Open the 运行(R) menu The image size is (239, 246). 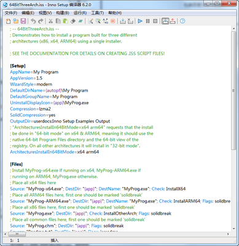(80, 13)
